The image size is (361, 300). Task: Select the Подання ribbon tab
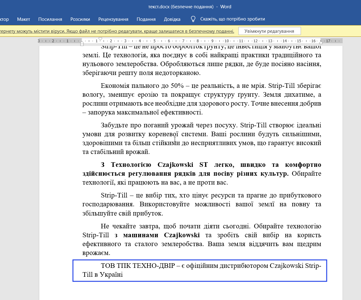coord(146,19)
